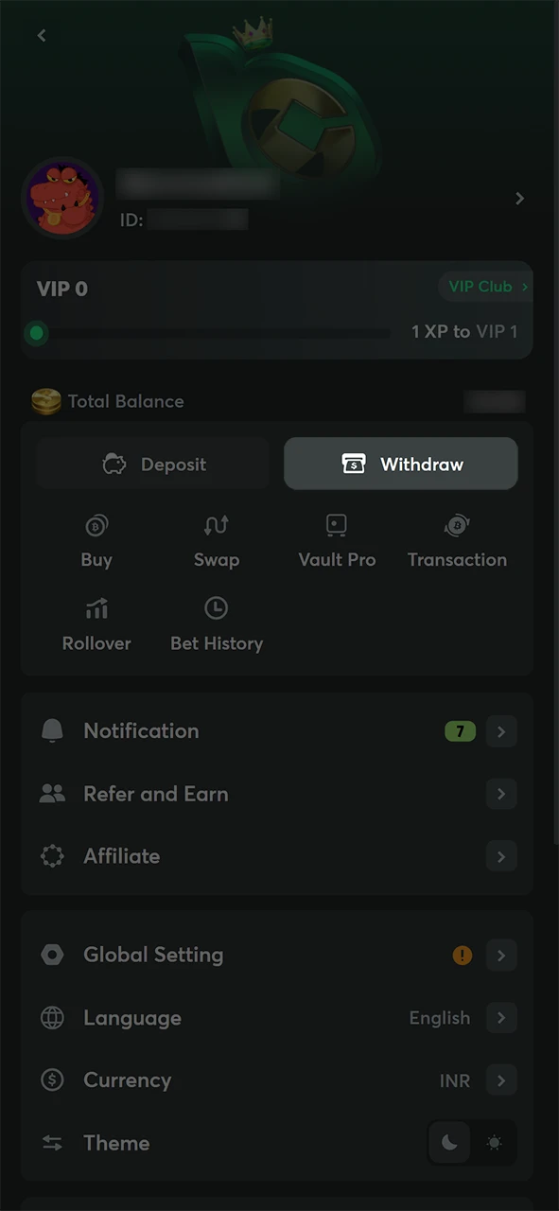The image size is (559, 1211).
Task: Click the Notification bell icon
Action: [x=52, y=730]
